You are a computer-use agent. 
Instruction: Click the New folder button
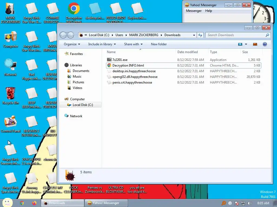159,44
